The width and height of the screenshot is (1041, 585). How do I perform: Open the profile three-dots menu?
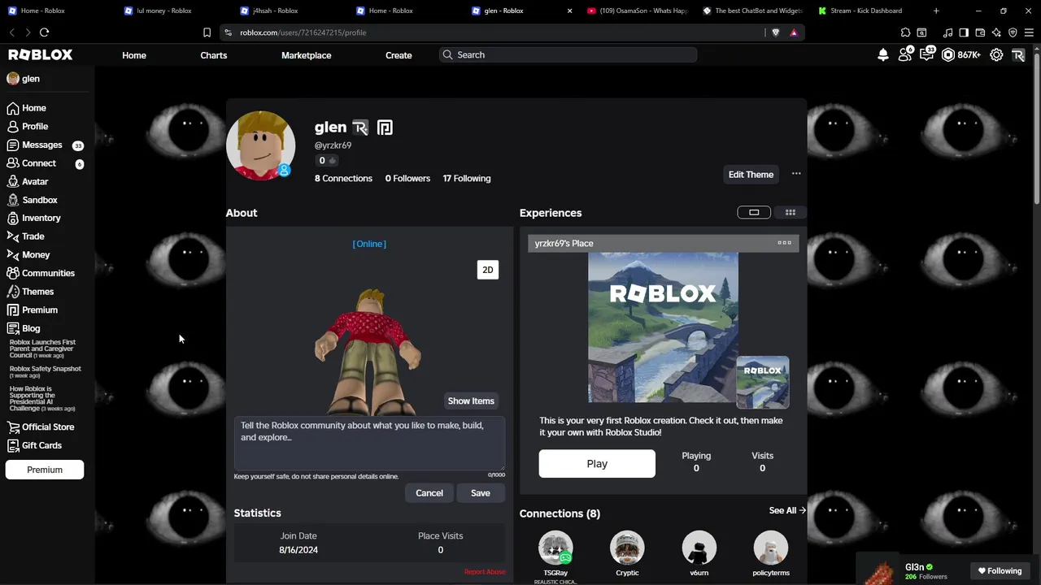point(796,174)
